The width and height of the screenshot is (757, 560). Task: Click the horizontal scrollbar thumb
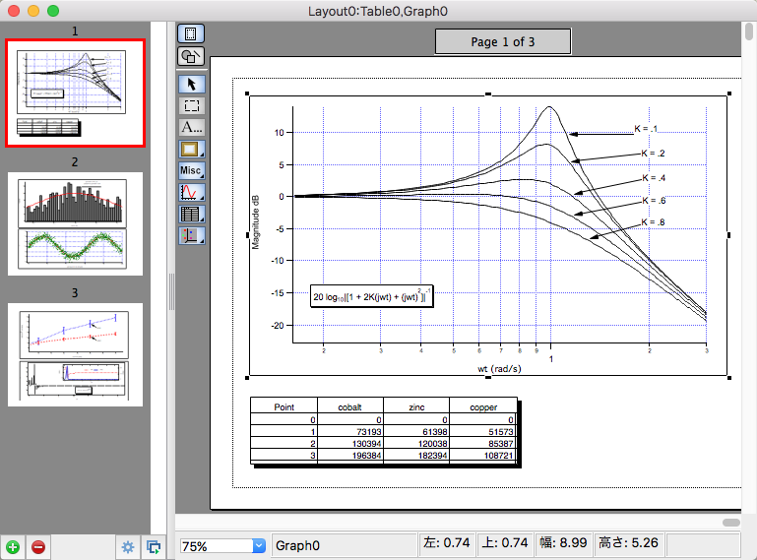(731, 523)
